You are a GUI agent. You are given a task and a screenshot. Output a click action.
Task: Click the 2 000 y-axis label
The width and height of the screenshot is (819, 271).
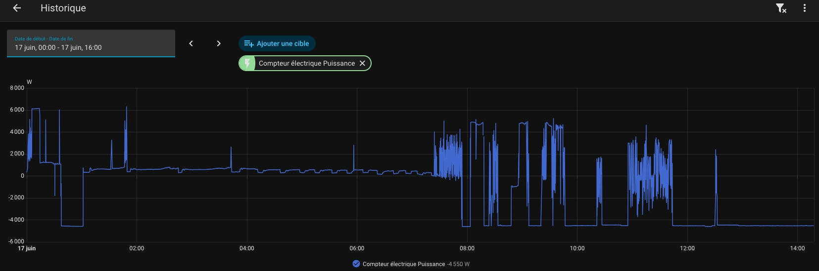17,154
